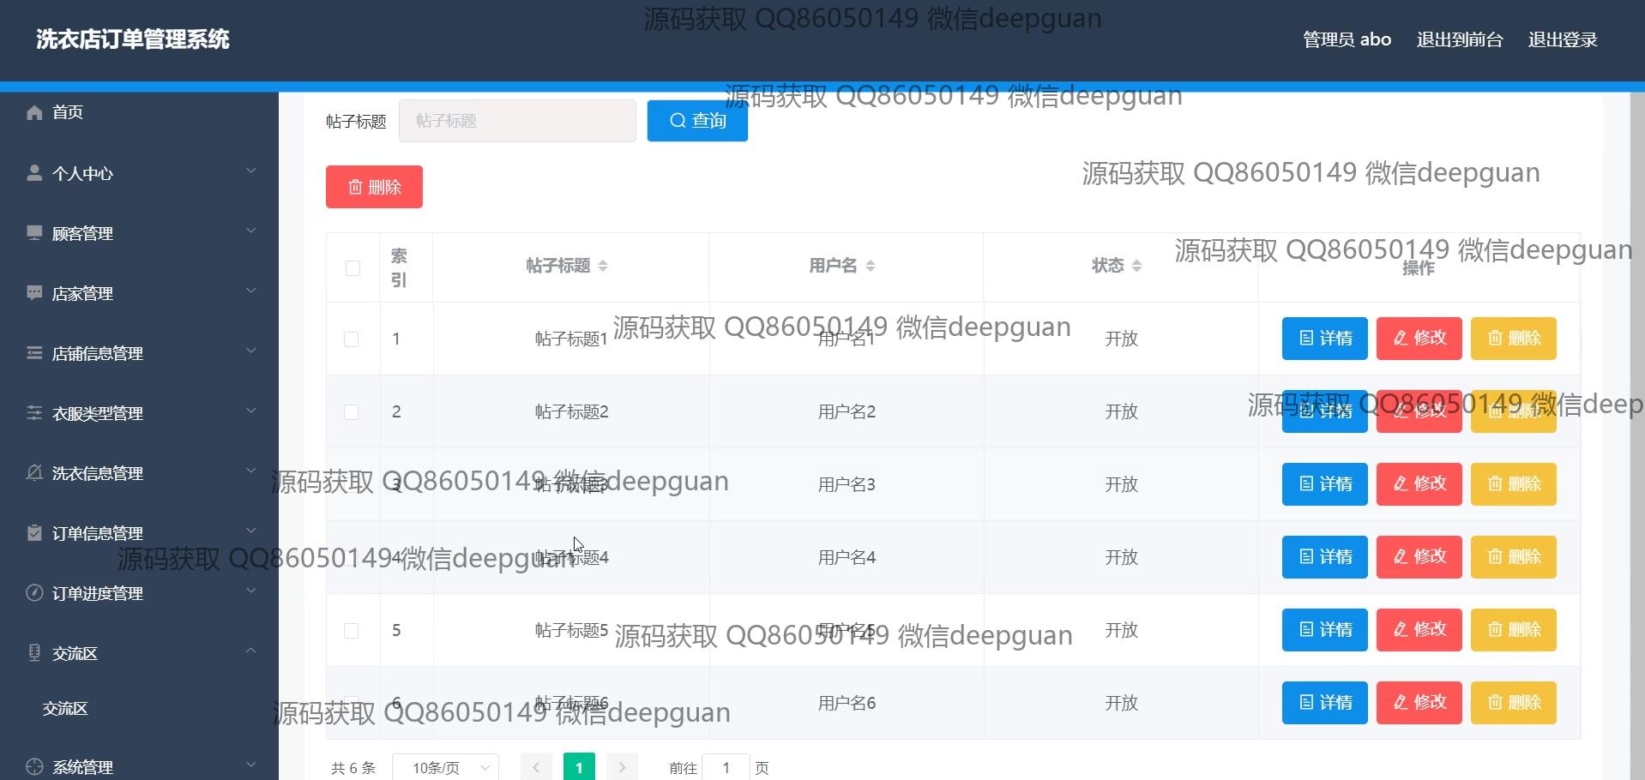Open the 10条/页 page size dropdown

click(x=446, y=767)
